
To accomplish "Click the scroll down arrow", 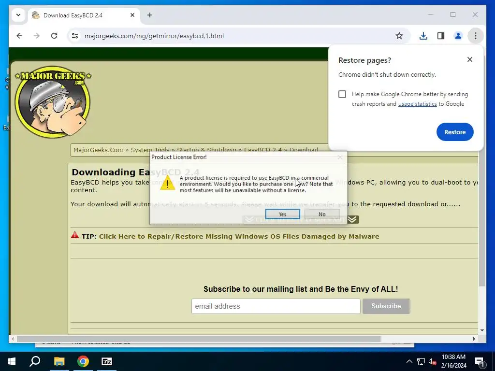I will (x=482, y=330).
